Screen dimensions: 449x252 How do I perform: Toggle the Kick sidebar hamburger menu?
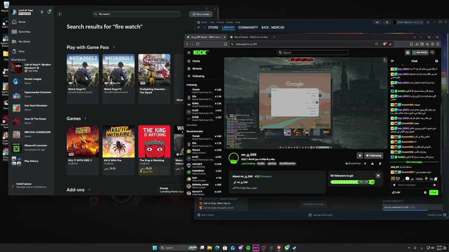tap(189, 52)
